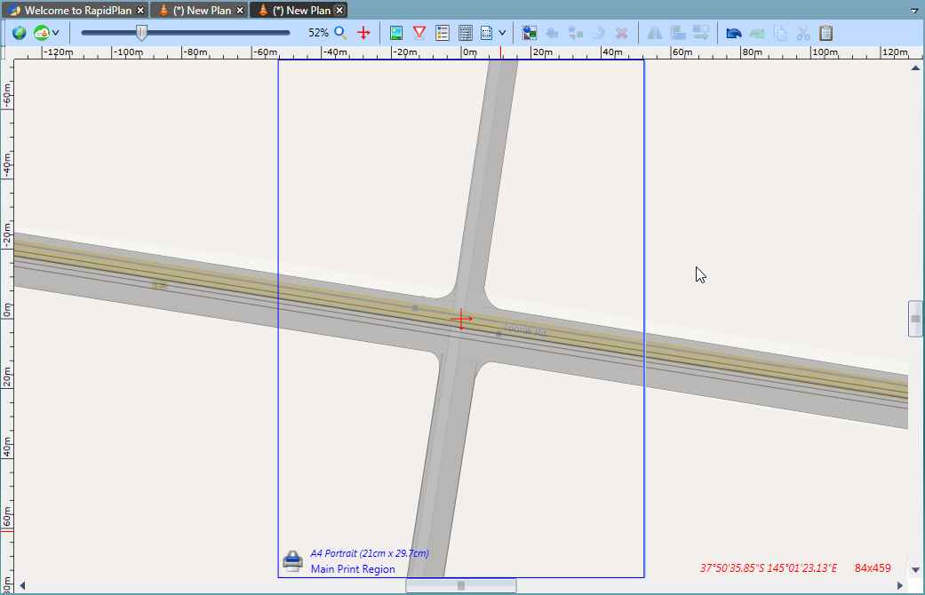This screenshot has width=925, height=595.
Task: Click the 0m mark on horizontal ruler
Action: pyautogui.click(x=469, y=52)
